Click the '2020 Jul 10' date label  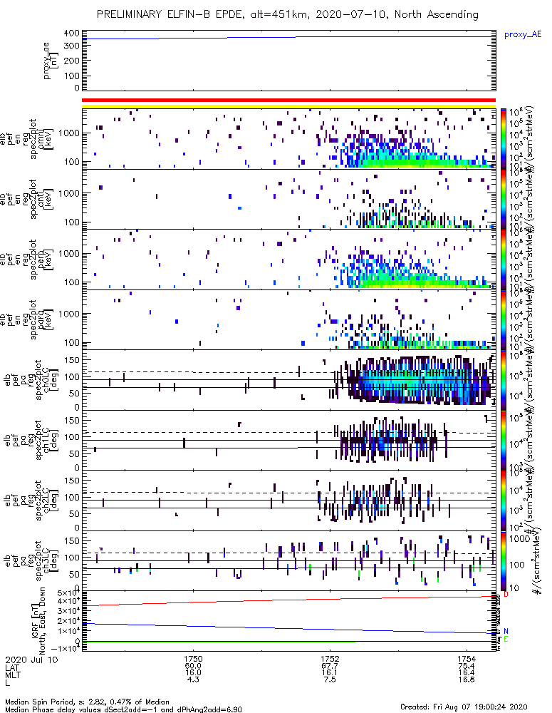32,660
